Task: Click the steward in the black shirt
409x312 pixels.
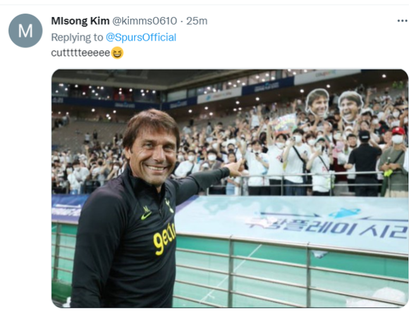Action: (x=364, y=163)
